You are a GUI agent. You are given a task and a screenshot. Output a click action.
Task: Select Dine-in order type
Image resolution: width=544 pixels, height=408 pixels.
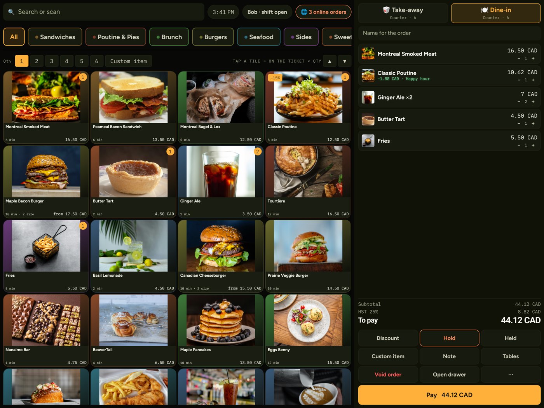(x=496, y=13)
